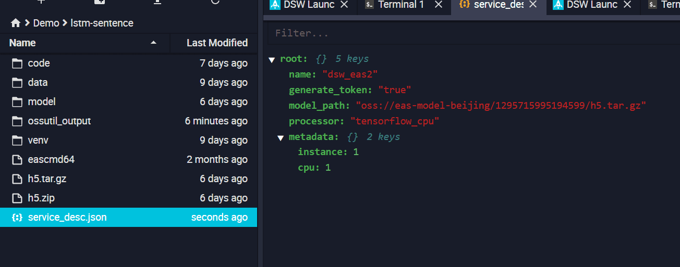Click the home icon in the breadcrumb
The image size is (680, 267).
pos(16,23)
